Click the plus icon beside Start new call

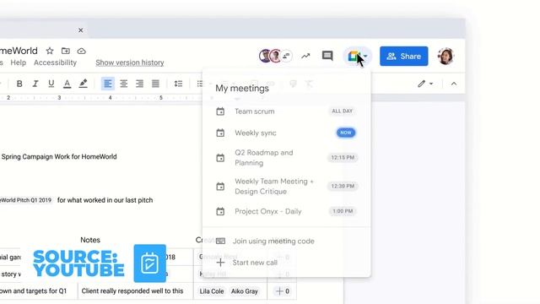tap(220, 263)
